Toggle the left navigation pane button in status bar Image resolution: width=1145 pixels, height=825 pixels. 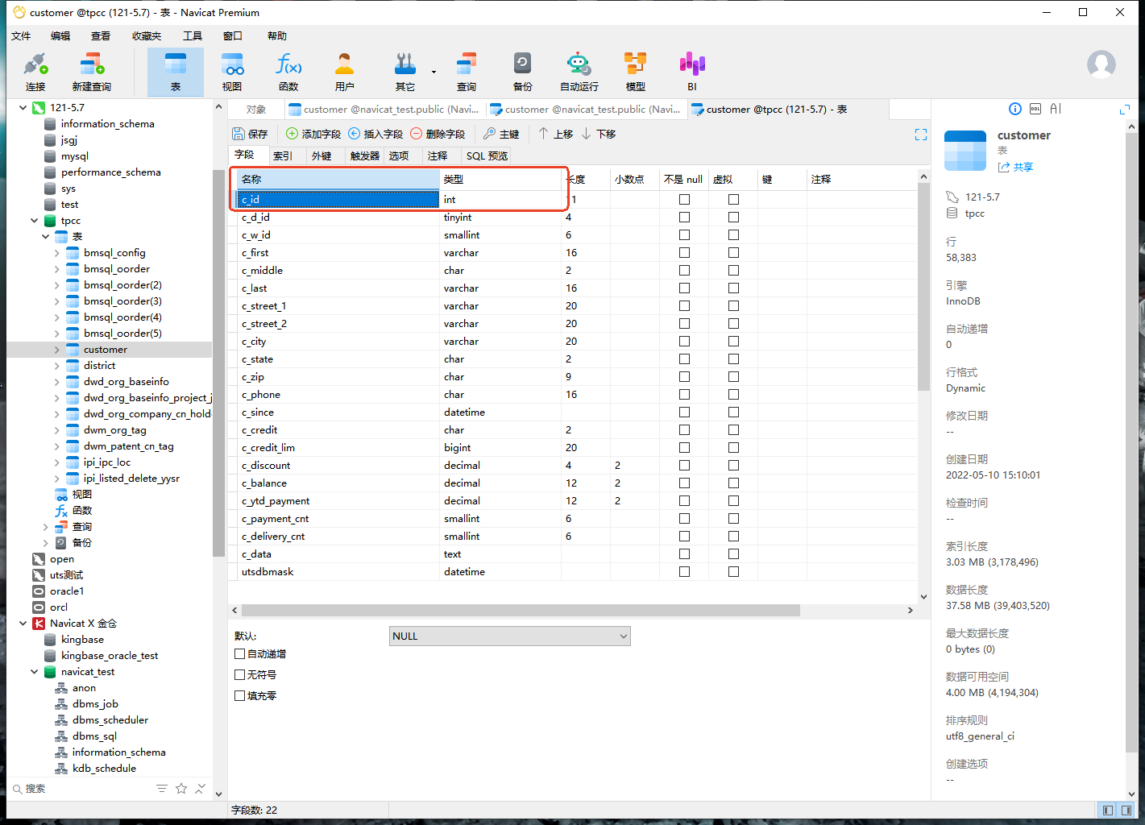click(x=1107, y=810)
